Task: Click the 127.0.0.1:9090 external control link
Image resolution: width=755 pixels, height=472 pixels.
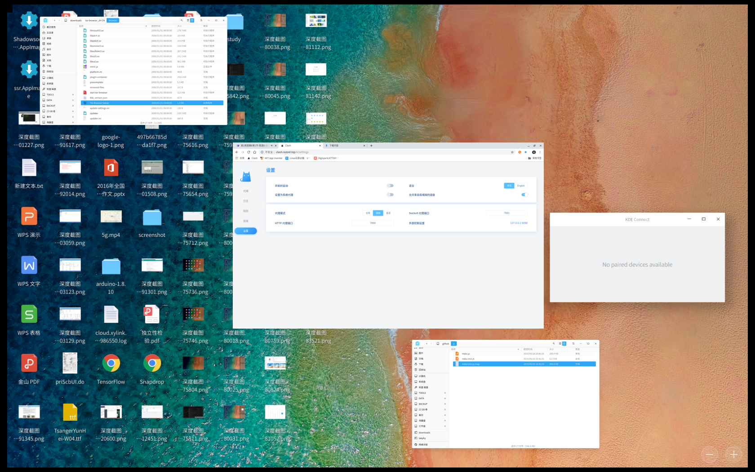Action: coord(519,223)
